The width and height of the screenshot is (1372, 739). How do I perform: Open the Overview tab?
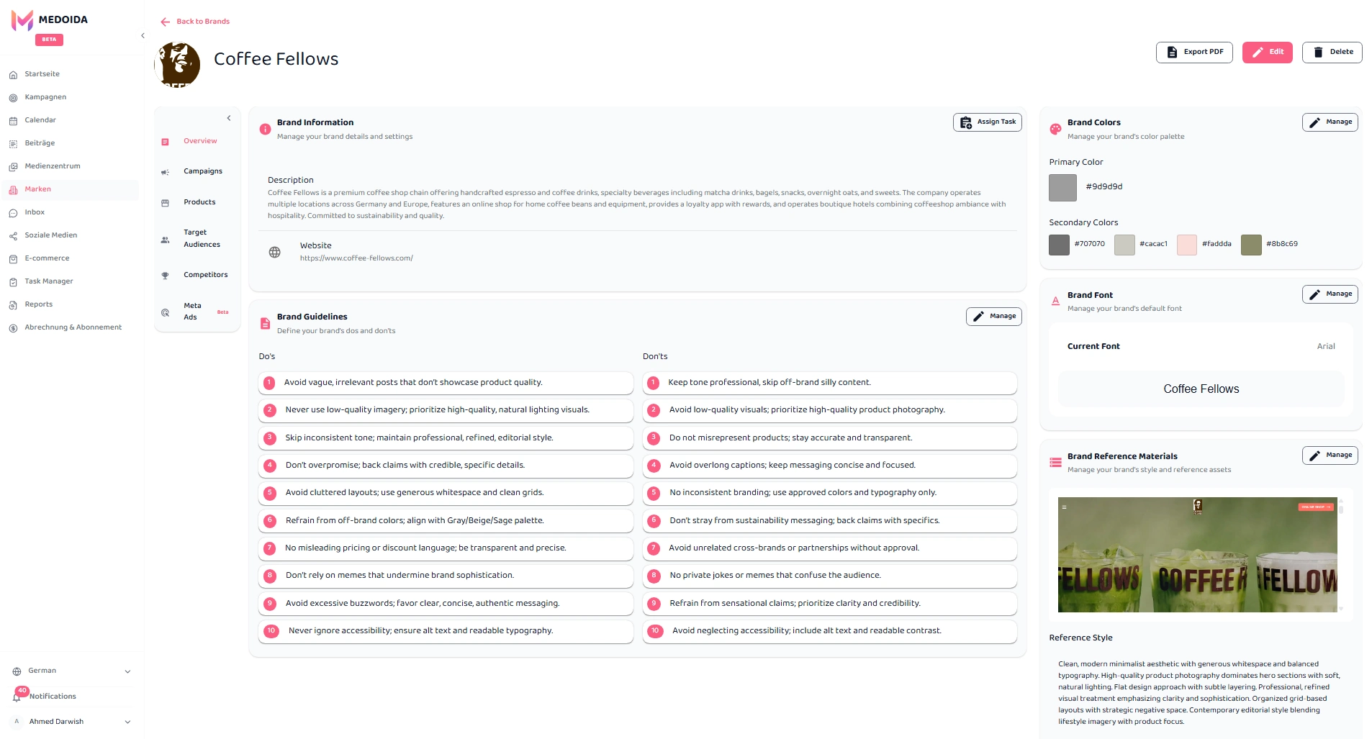point(197,141)
